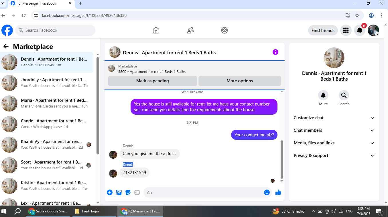Open the Windows notification center
The height and width of the screenshot is (217, 388).
tap(380, 212)
